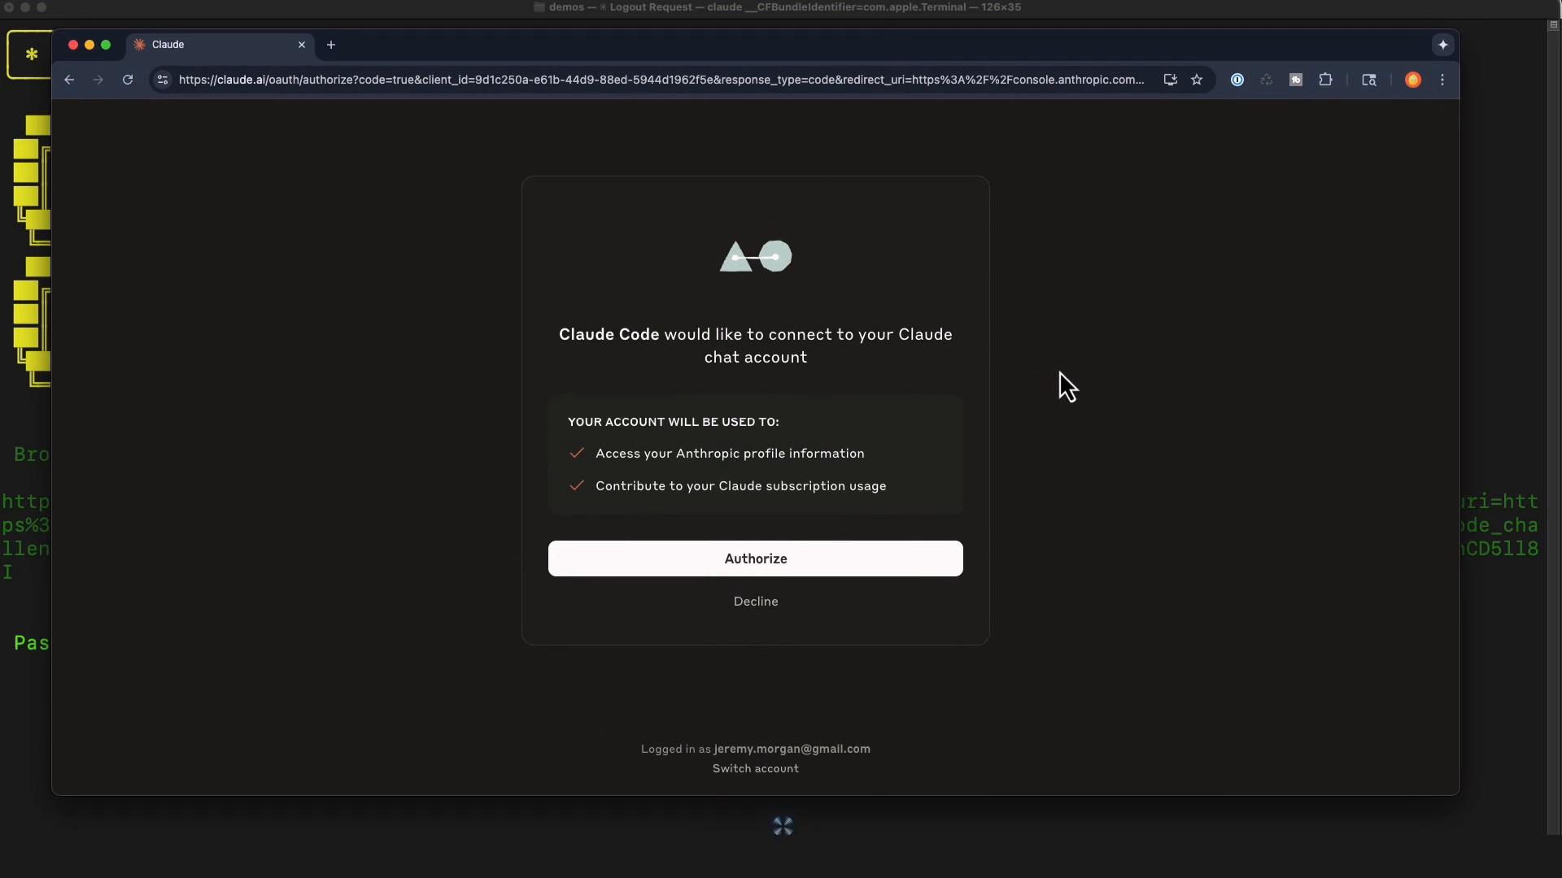Open site information icon in address bar
Screen dimensions: 1562x878
point(163,80)
